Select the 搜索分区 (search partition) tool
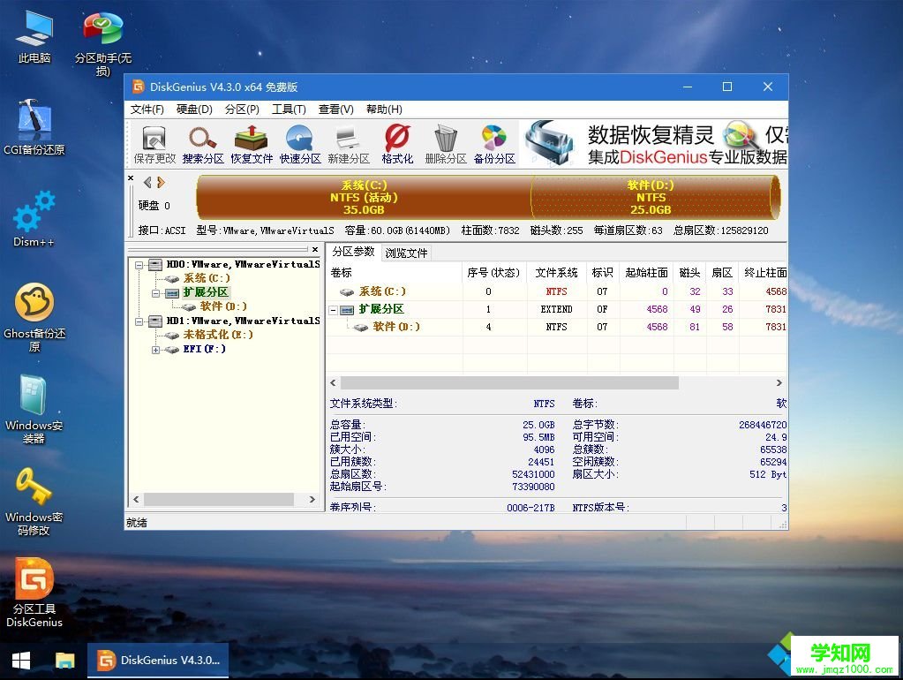903x680 pixels. coord(202,143)
